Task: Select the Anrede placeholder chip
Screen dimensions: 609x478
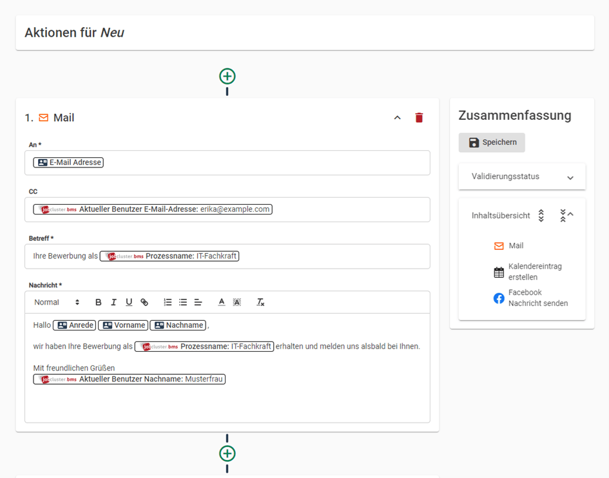Action: (74, 325)
